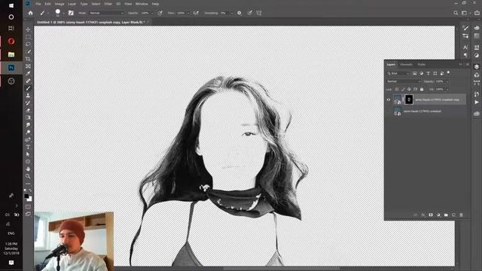This screenshot has height=271, width=482.
Task: Select the Frame tool
Action: coord(28,66)
